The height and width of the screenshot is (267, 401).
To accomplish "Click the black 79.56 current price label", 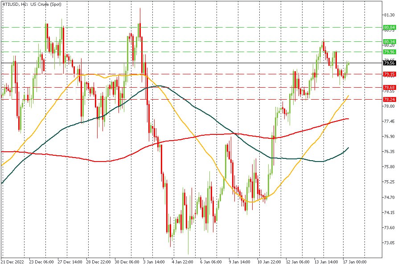I will pos(389,63).
